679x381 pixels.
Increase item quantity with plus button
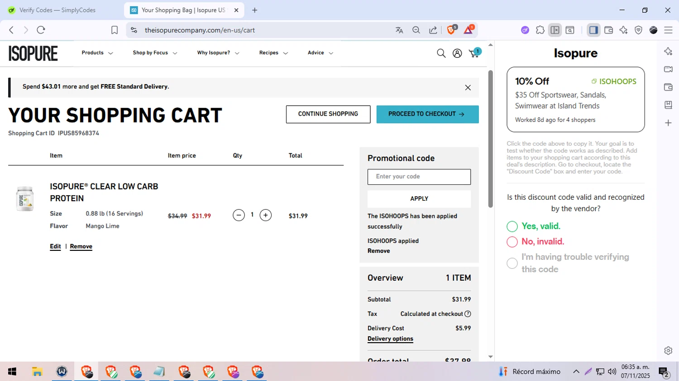pos(266,215)
